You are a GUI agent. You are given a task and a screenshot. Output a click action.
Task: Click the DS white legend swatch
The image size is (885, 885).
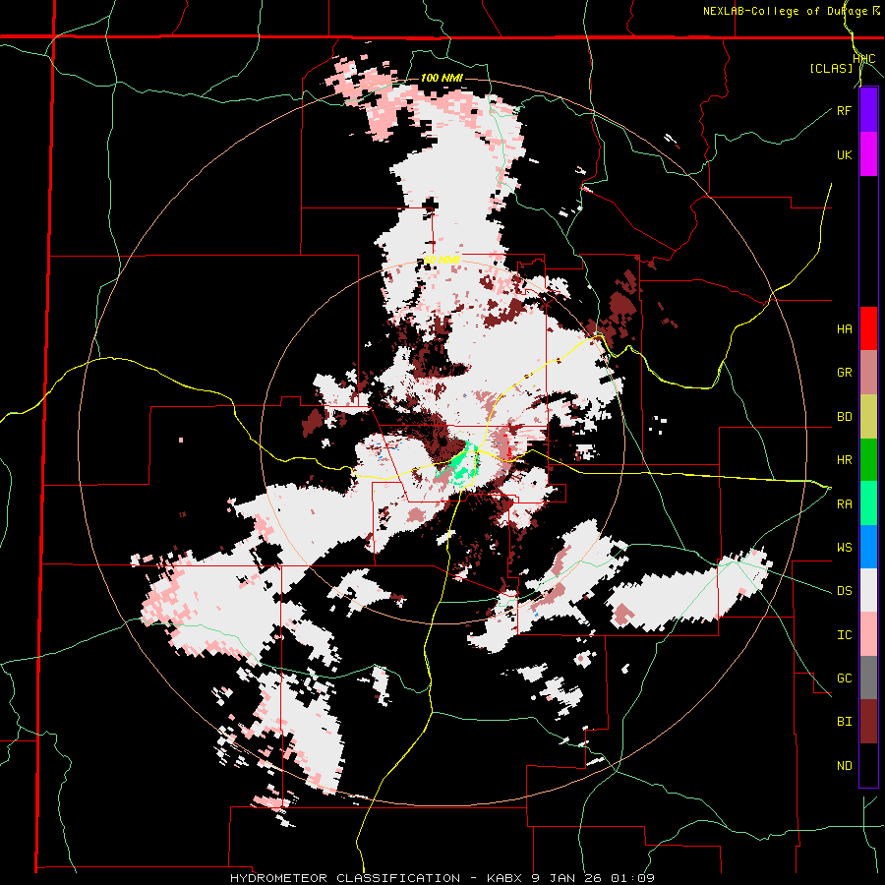[x=868, y=591]
